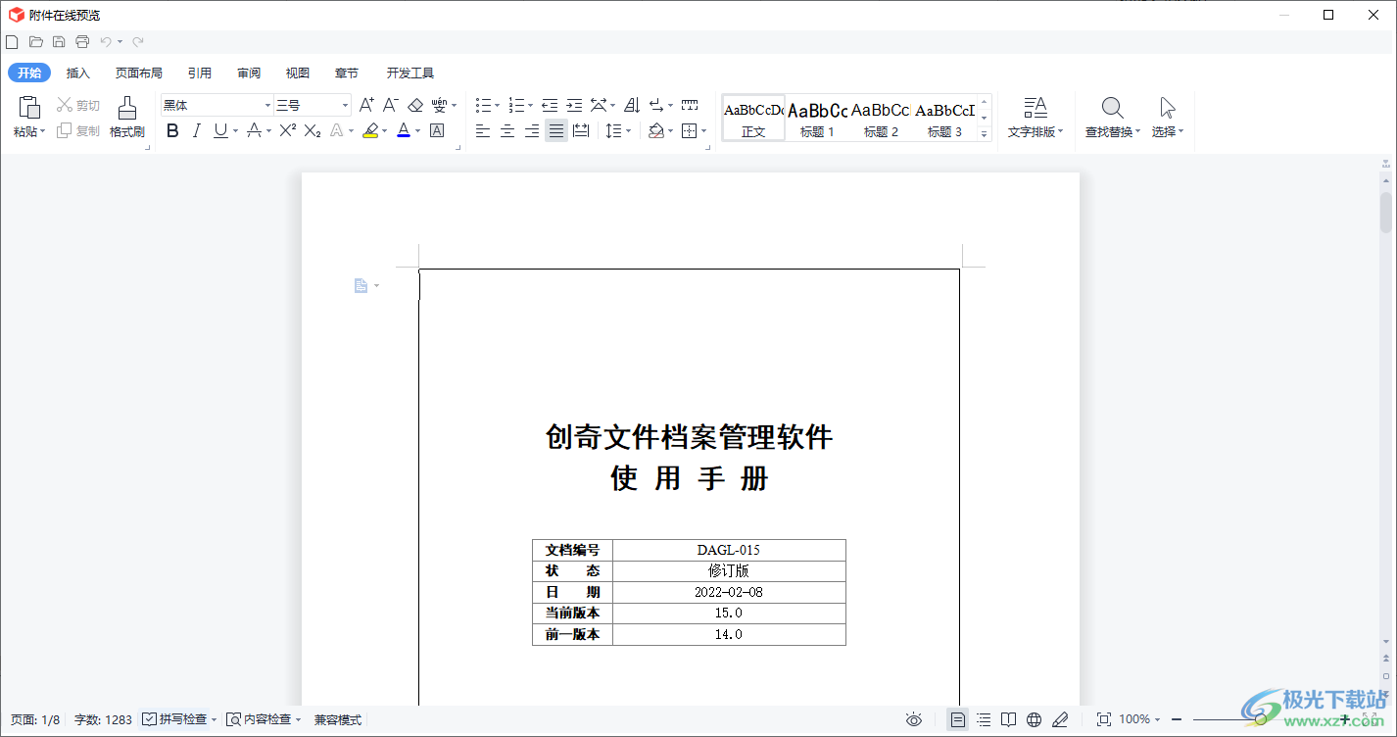The height and width of the screenshot is (737, 1397).
Task: Open the 视图 (View) tab
Action: (x=298, y=73)
